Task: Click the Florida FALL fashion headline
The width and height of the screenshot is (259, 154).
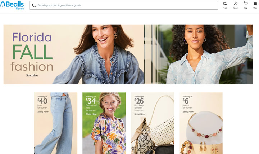Action: point(32,52)
